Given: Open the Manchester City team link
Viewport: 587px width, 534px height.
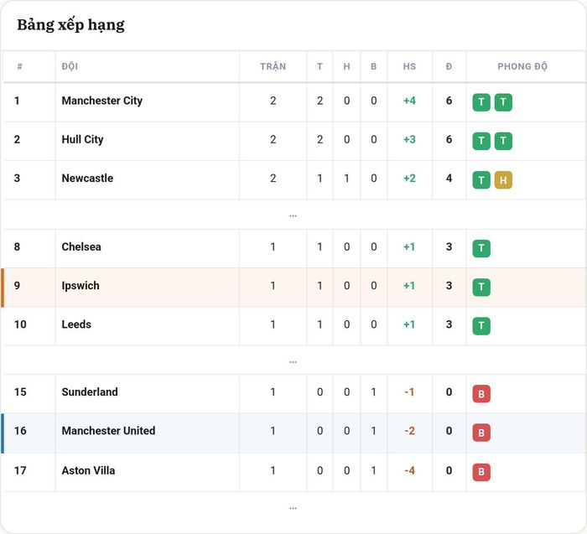Looking at the screenshot, I should pos(101,101).
